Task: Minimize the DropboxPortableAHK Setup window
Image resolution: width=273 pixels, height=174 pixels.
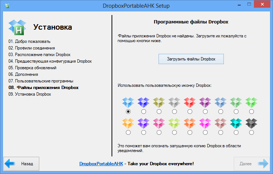Action: [x=239, y=5]
